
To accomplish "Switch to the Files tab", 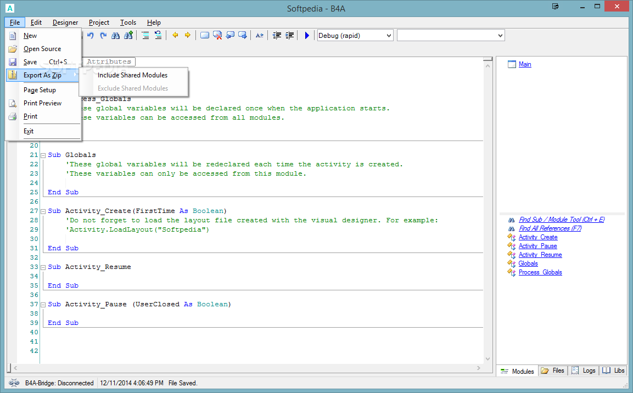I will pos(553,370).
